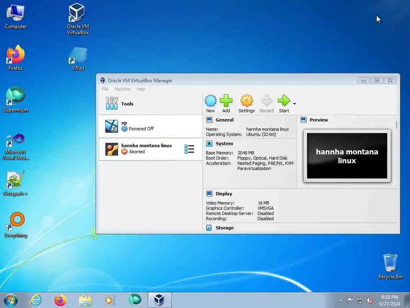Select the Supermium desktop shortcut
410x308 pixels.
pyautogui.click(x=16, y=99)
